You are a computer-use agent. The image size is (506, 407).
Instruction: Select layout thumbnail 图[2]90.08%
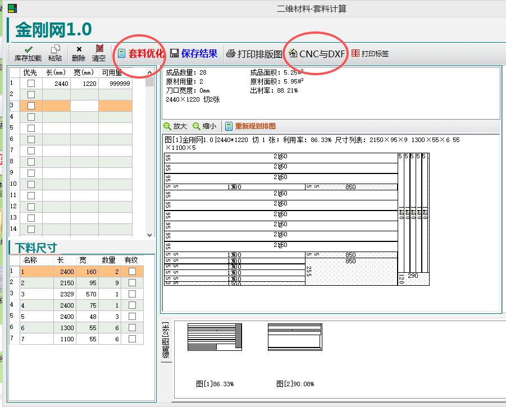point(295,337)
